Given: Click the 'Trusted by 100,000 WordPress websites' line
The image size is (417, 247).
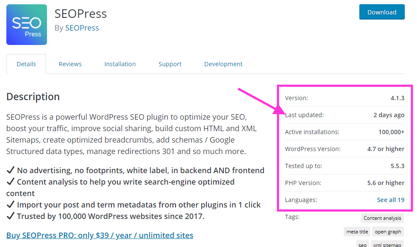Looking at the screenshot, I should (106, 216).
